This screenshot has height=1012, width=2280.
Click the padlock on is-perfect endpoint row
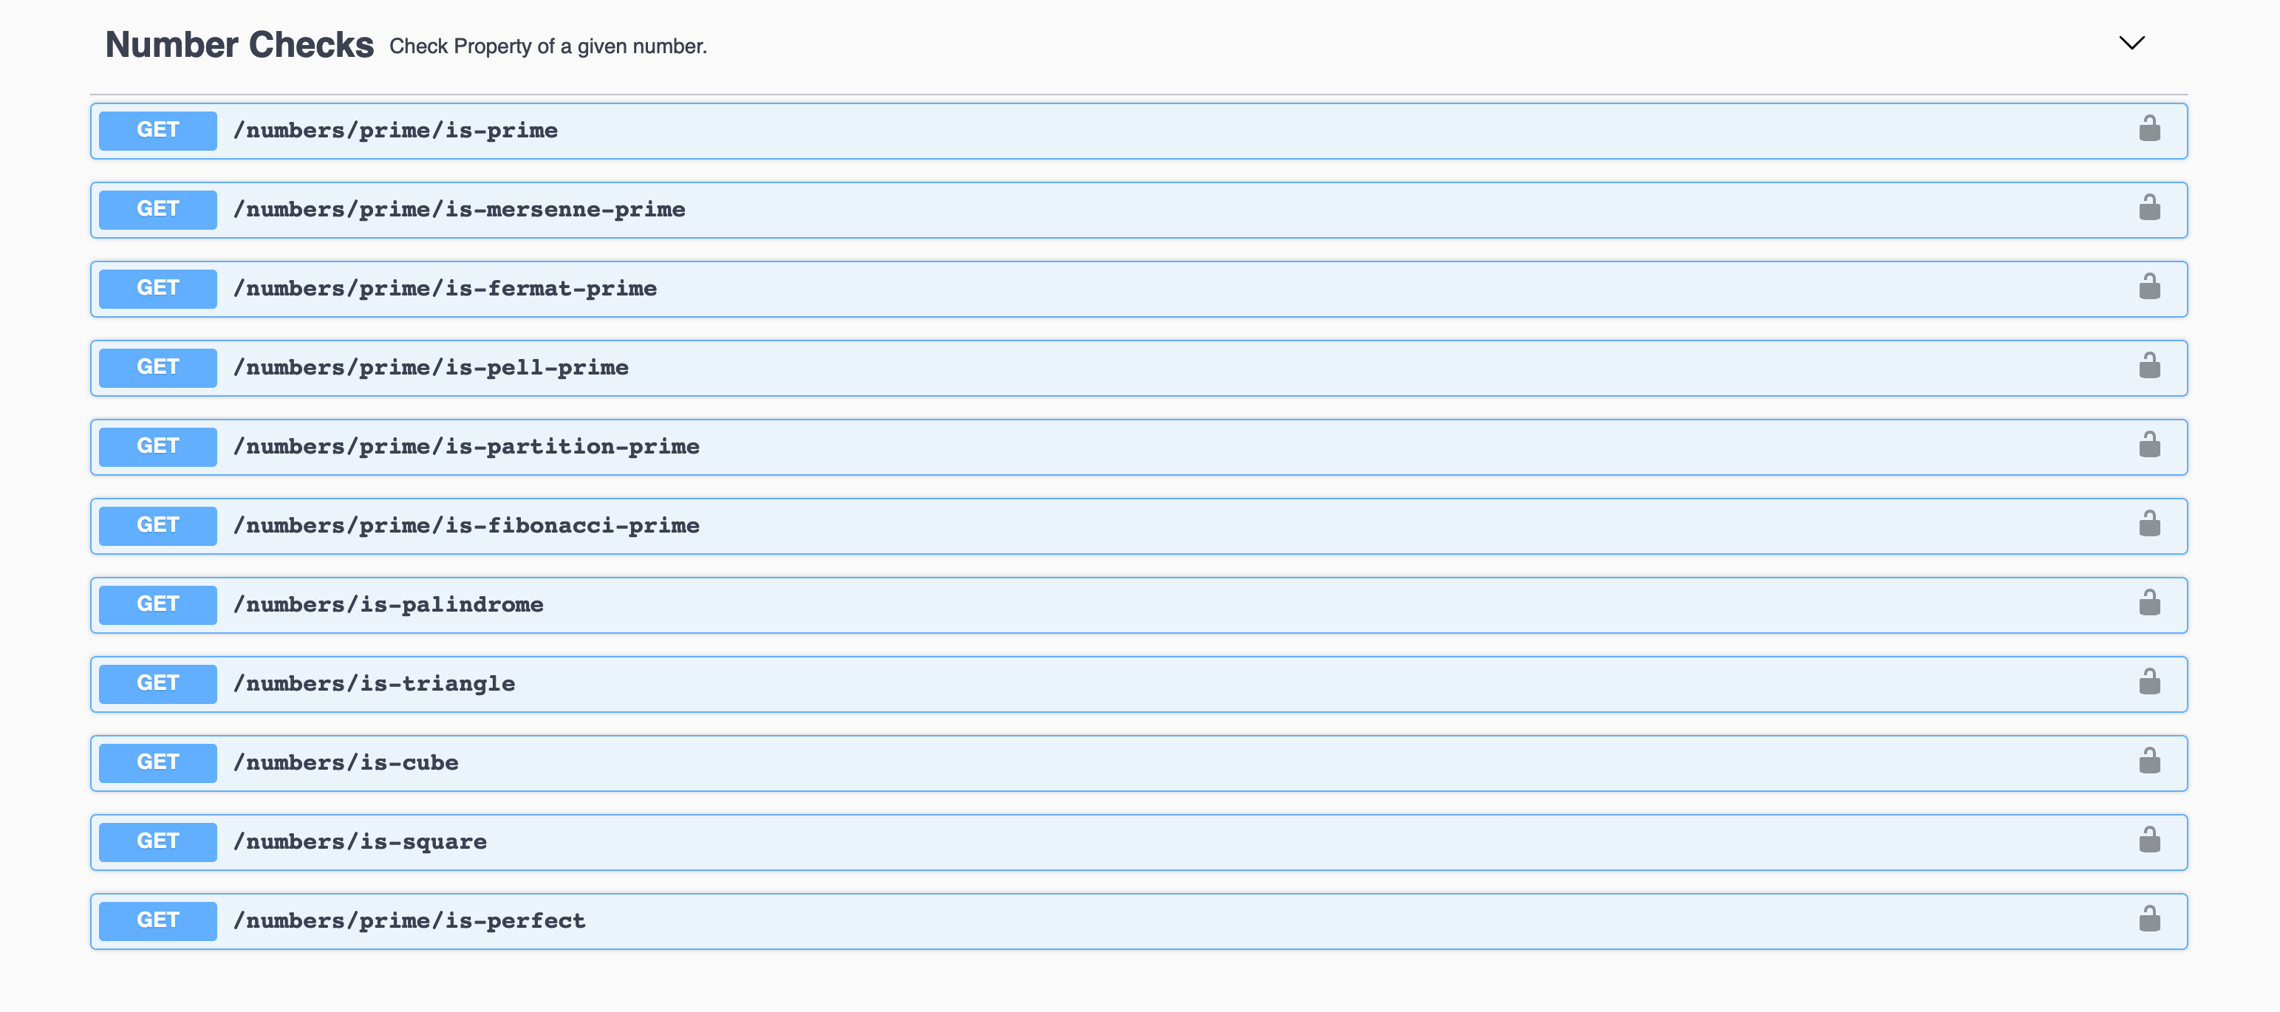(2151, 920)
